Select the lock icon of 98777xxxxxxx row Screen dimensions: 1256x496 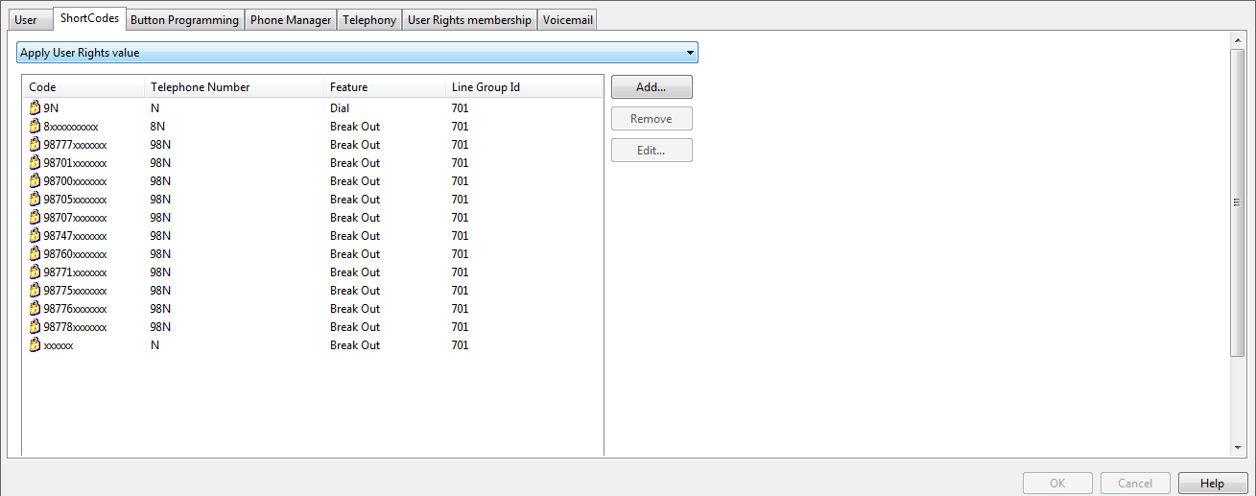click(36, 144)
